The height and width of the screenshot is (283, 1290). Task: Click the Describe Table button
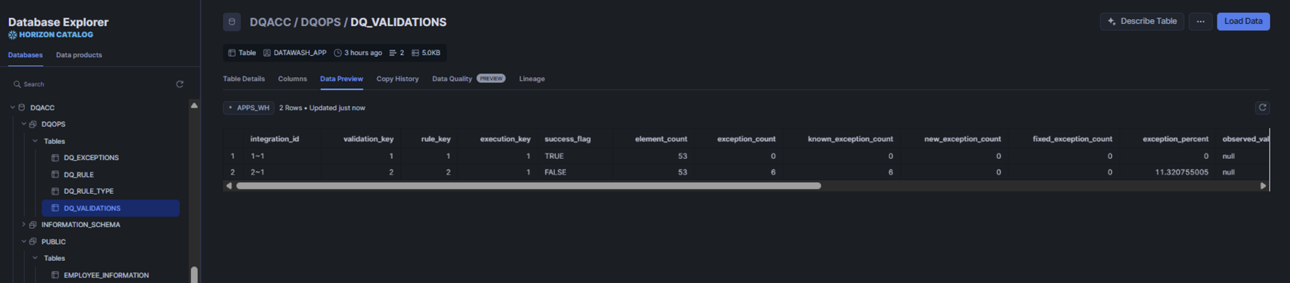tap(1142, 22)
